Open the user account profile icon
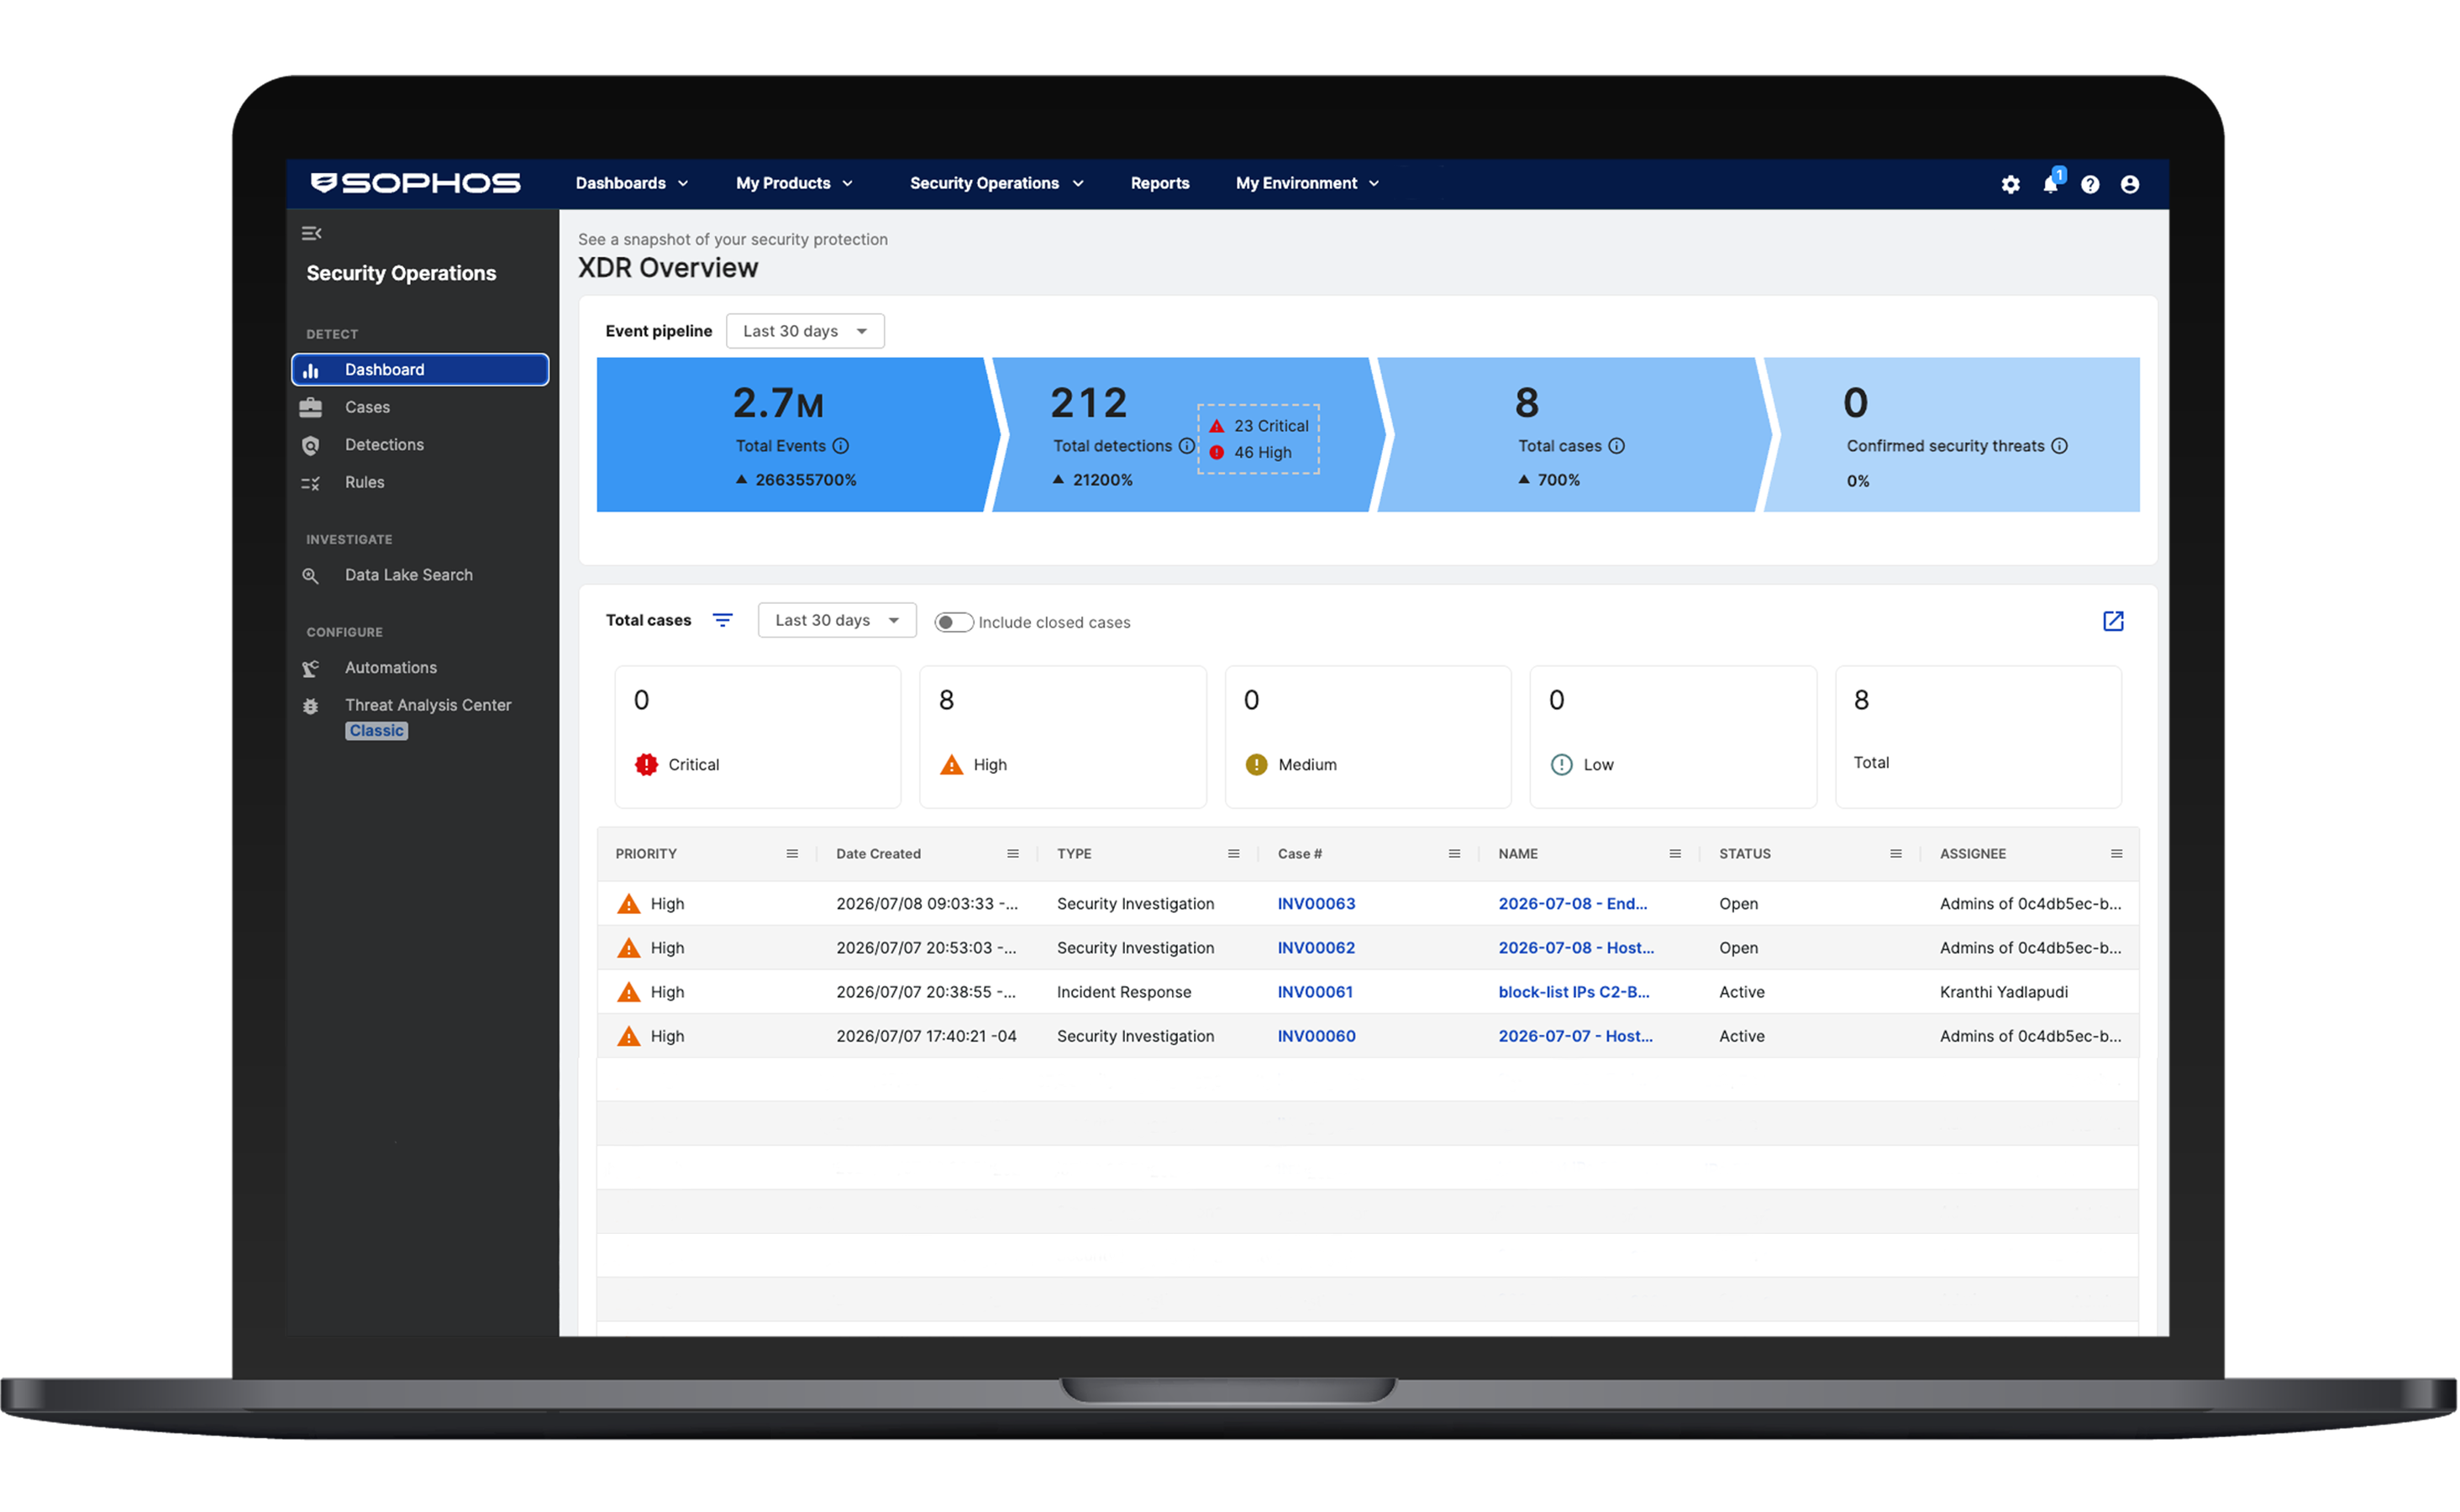Viewport: 2460px width, 1512px height. coord(2130,184)
